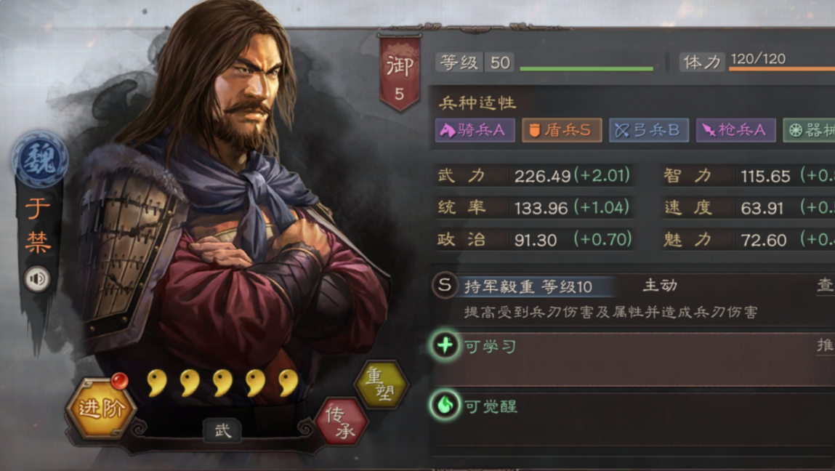Select the 传承 inheritance hexagon icon
This screenshot has height=471, width=835.
click(x=342, y=421)
